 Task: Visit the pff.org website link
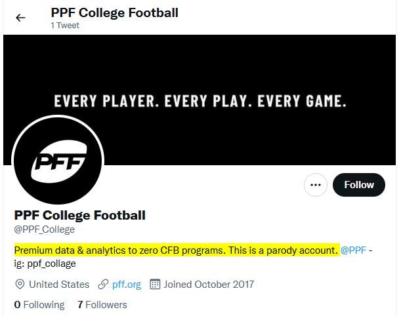coord(126,285)
